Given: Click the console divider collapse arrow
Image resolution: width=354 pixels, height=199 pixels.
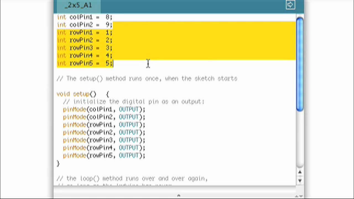Looking at the screenshot, I should pyautogui.click(x=179, y=195).
